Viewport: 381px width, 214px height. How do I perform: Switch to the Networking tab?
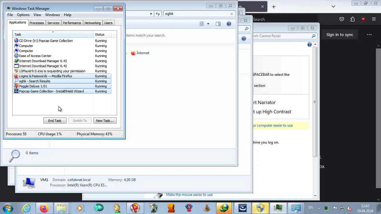(93, 23)
